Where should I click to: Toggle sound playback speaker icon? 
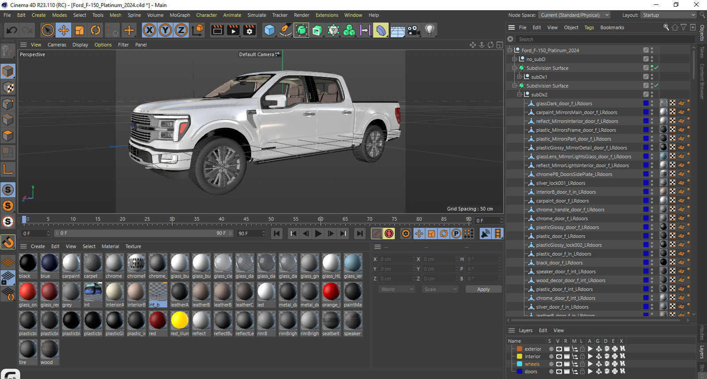point(485,234)
